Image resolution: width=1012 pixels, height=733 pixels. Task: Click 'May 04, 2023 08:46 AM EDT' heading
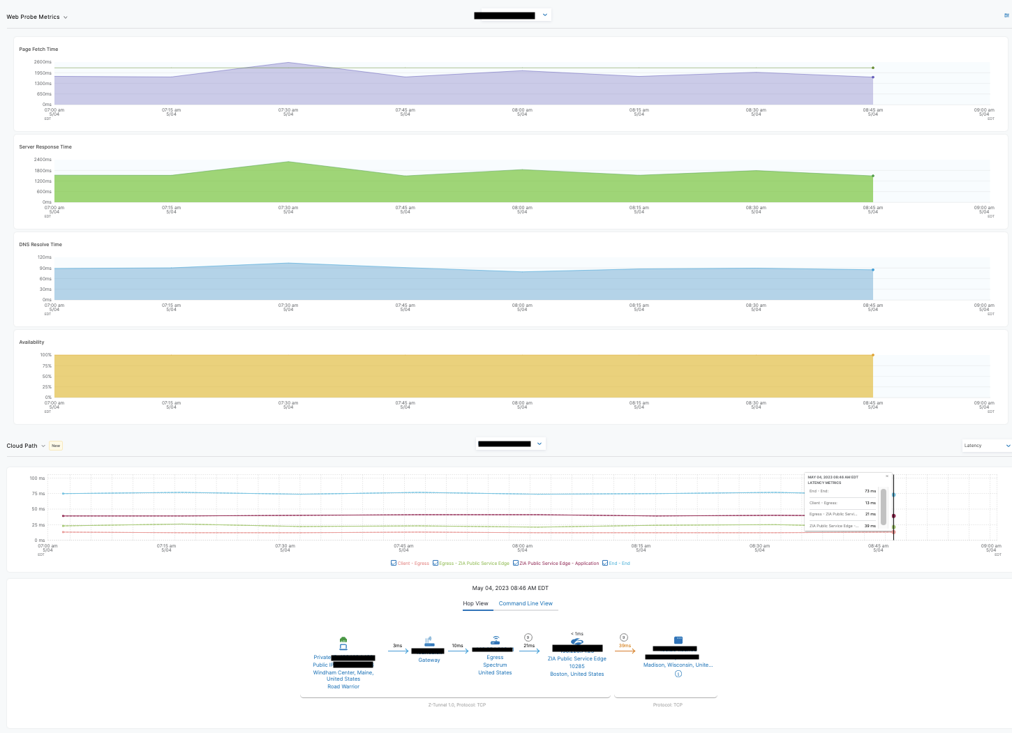coord(510,588)
